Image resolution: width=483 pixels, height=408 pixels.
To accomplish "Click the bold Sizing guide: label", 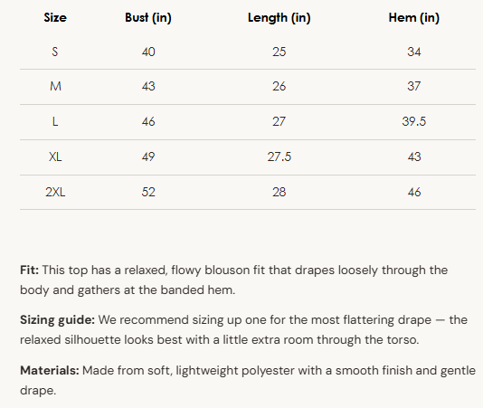I will click(58, 320).
